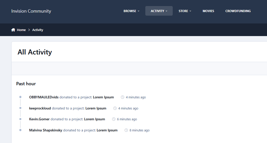Image resolution: width=267 pixels, height=143 pixels.
Task: Click clock icon beside keeprockloud timestamp
Action: 115,108
